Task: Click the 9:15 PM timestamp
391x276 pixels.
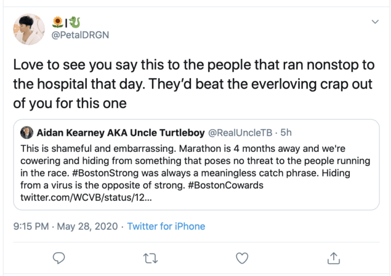Action: point(31,226)
